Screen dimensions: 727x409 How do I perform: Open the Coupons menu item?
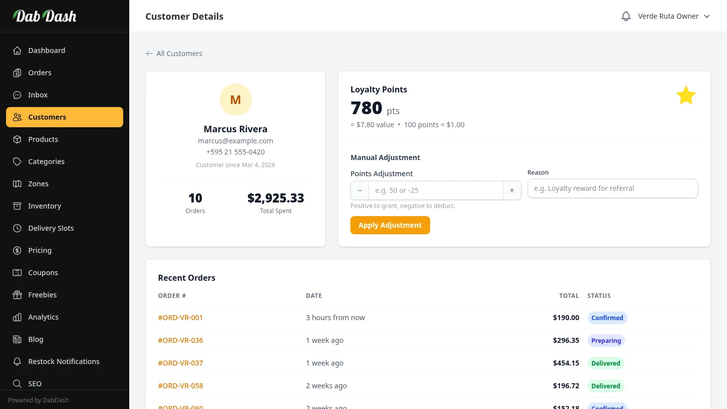tap(43, 273)
